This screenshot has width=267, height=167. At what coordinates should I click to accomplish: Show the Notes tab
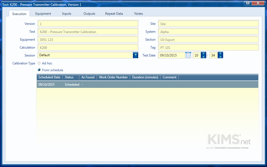point(139,14)
